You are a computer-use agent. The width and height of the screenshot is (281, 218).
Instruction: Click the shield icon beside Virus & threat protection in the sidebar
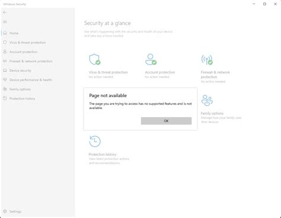click(5, 42)
